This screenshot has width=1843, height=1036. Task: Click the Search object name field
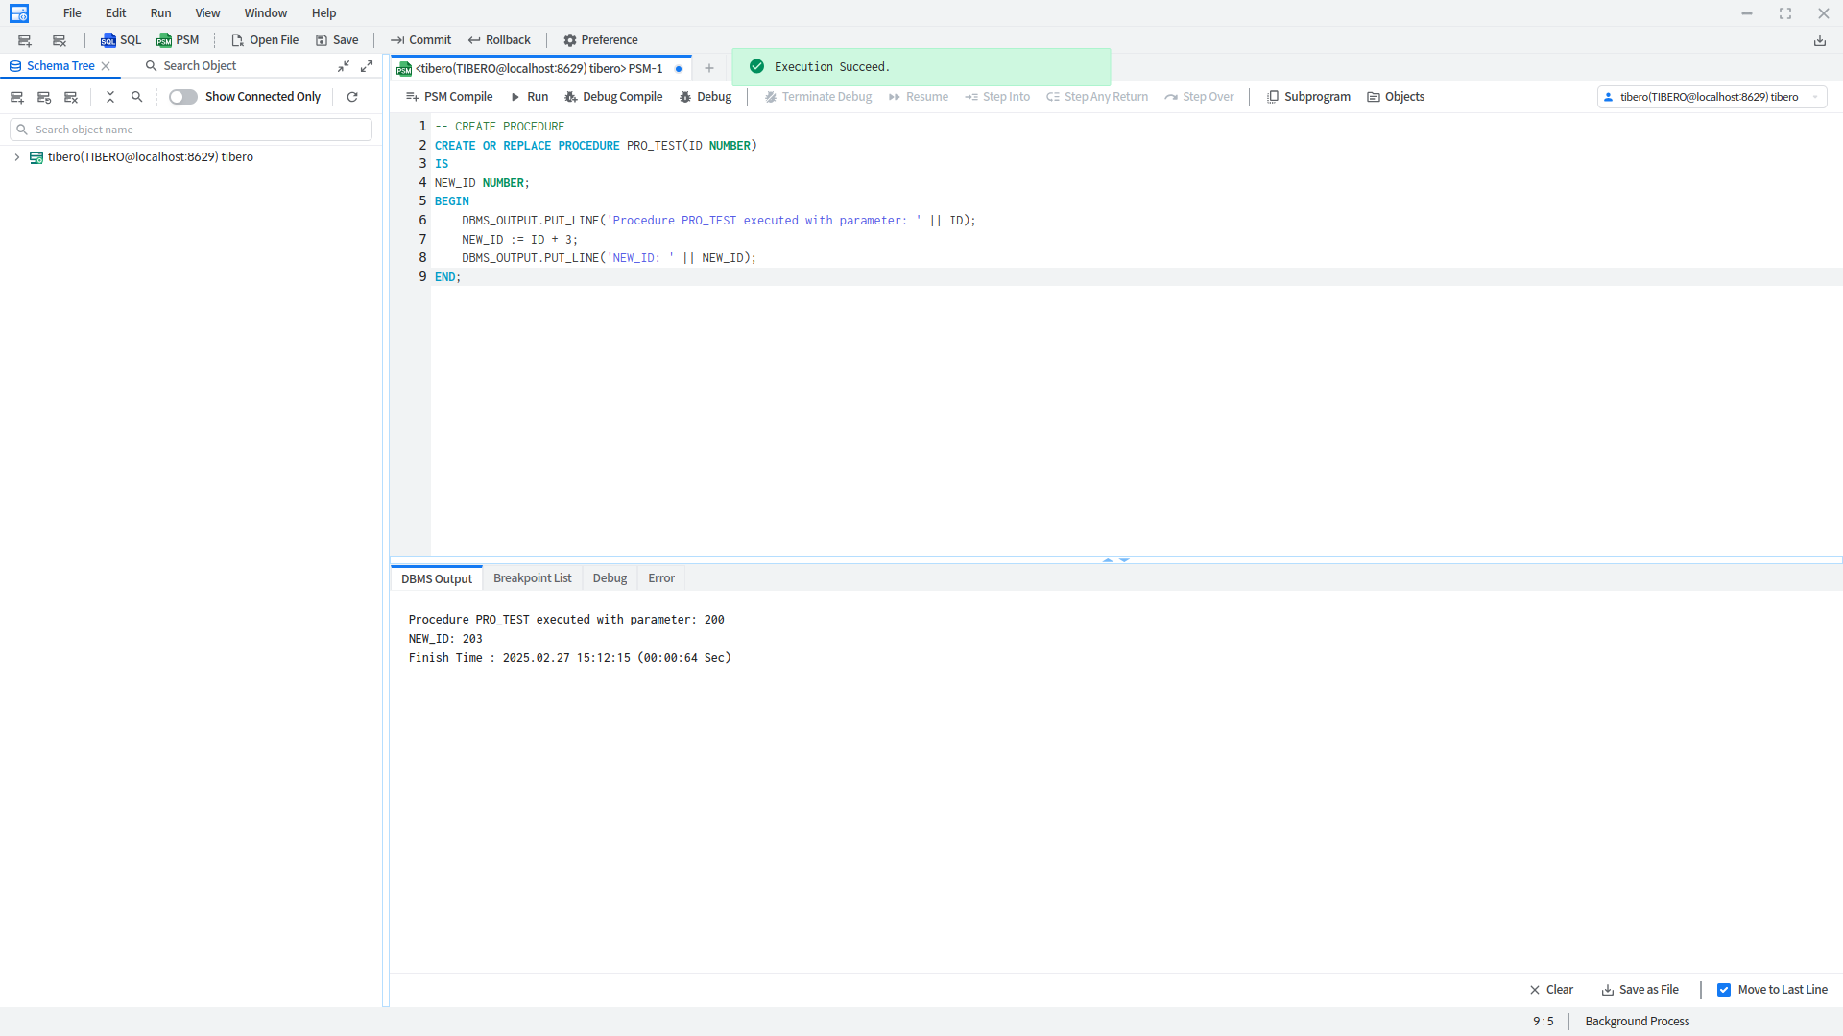click(192, 129)
